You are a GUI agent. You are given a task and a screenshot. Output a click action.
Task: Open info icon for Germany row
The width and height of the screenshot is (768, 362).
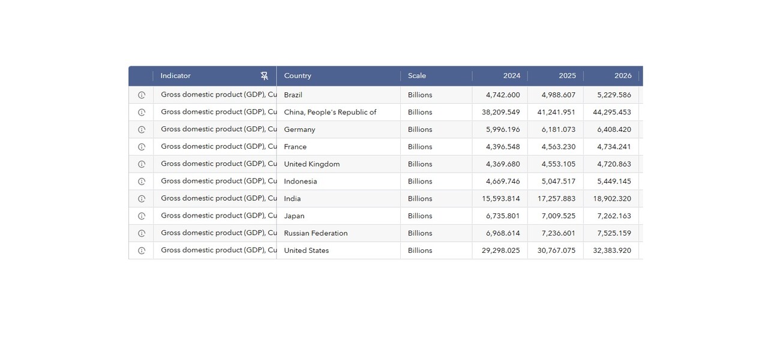click(142, 130)
